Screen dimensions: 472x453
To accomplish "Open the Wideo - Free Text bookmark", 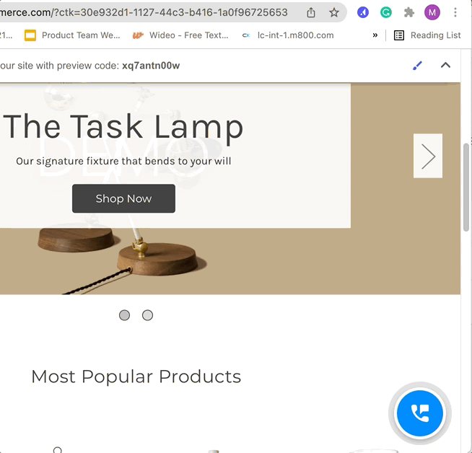I will tap(180, 35).
